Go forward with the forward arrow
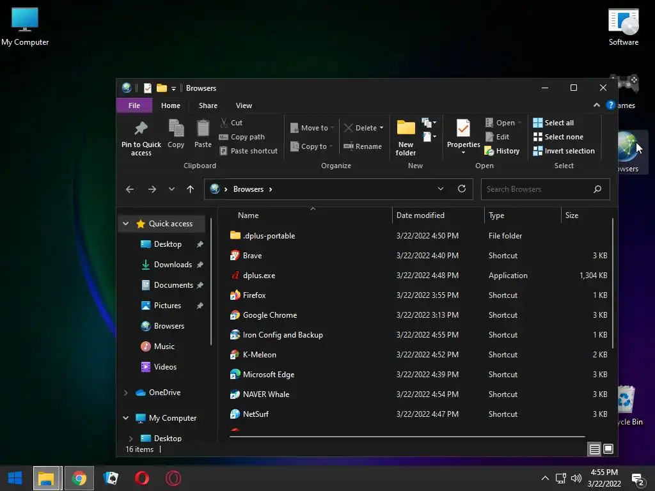This screenshot has width=655, height=491. [x=152, y=189]
